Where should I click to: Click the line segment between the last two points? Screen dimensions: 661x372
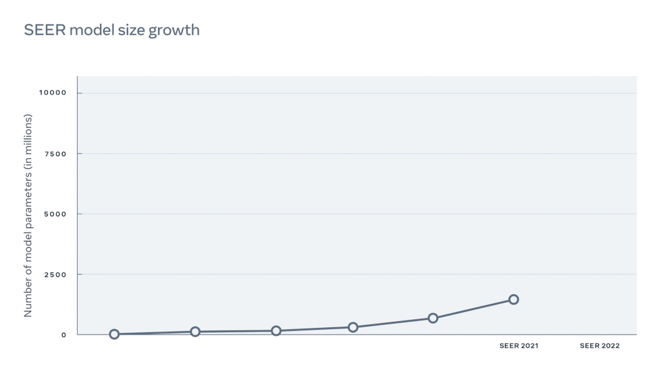click(474, 309)
